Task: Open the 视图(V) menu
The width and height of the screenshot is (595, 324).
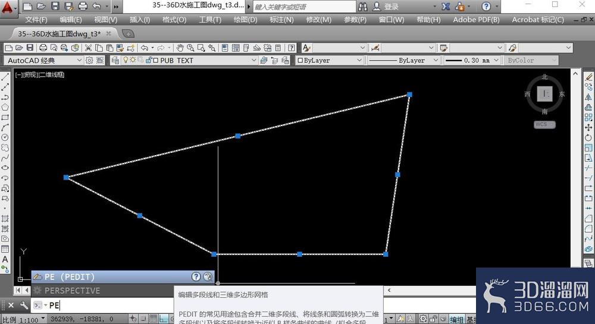Action: 105,20
